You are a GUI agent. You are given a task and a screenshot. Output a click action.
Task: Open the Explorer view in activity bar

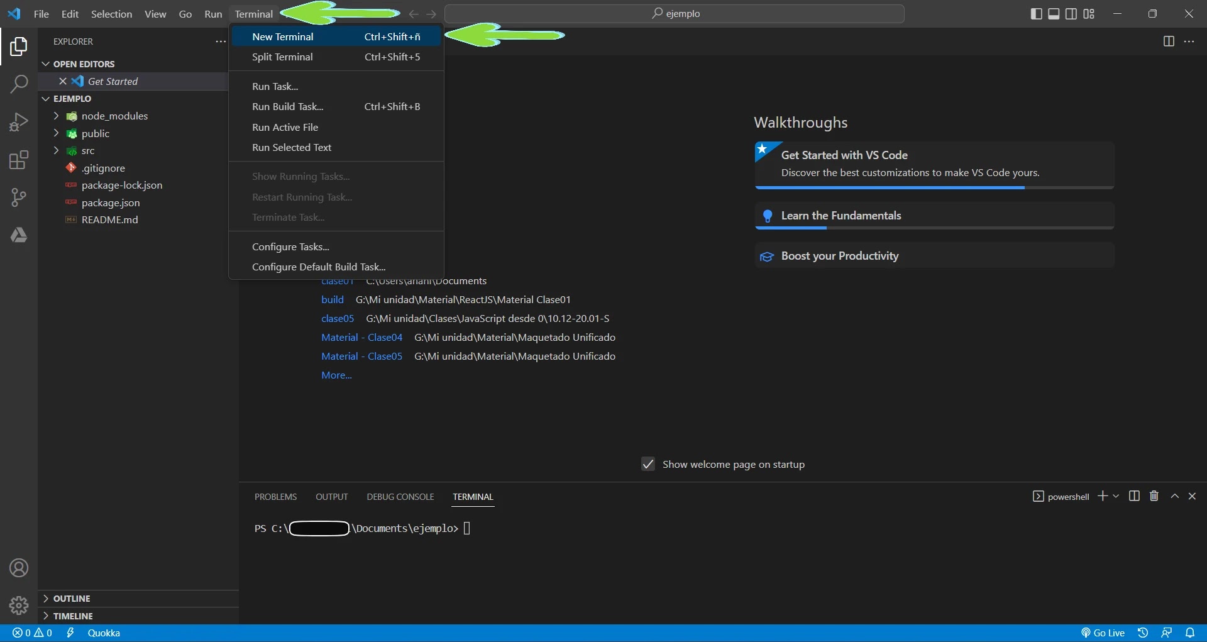[x=19, y=47]
